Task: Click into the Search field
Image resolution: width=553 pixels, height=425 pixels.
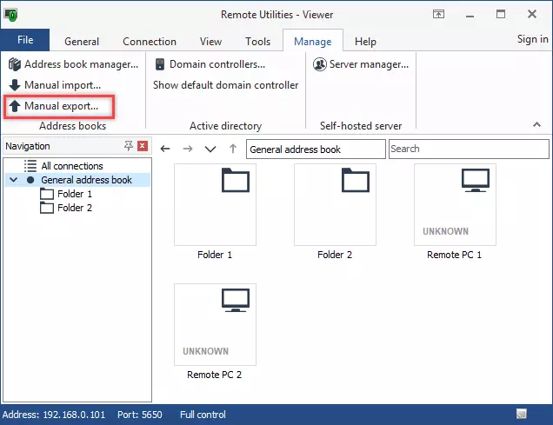Action: point(468,149)
